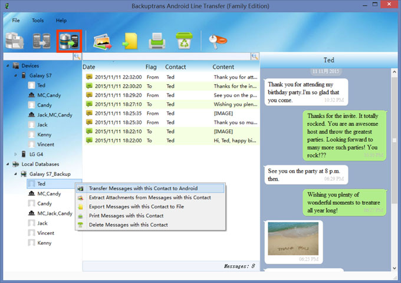This screenshot has width=401, height=283.
Task: Open the File menu
Action: coord(16,20)
